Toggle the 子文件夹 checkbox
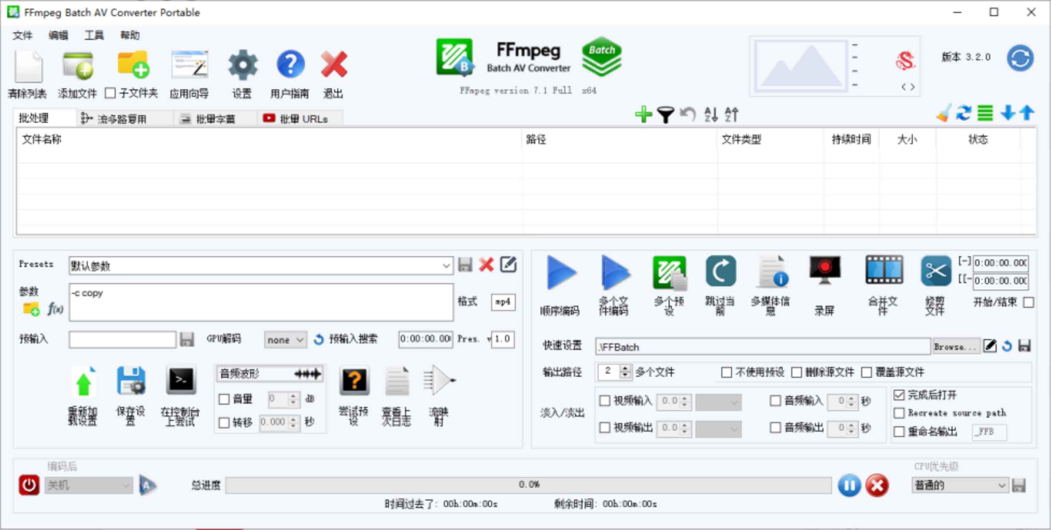The width and height of the screenshot is (1051, 530). pos(110,94)
